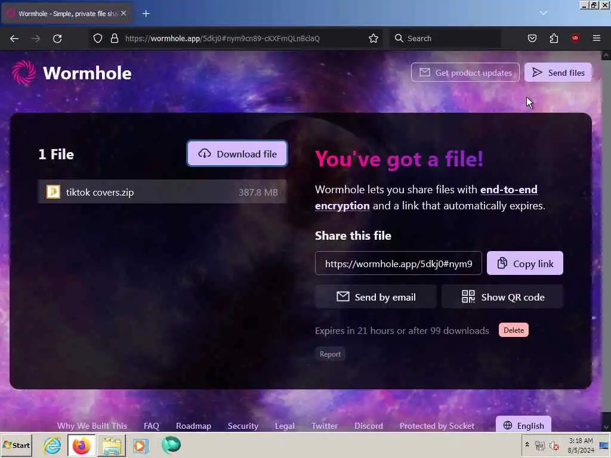
Task: Open the Legal footer link
Action: 285,426
